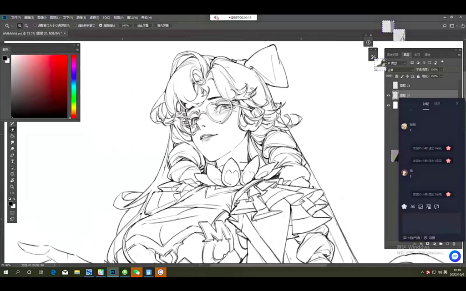Select the Paint Bucket tool
This screenshot has height=291, width=466.
click(x=12, y=136)
